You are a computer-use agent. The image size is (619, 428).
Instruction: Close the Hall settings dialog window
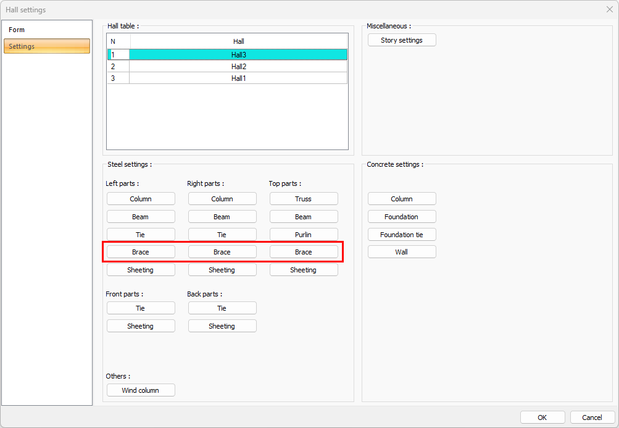609,9
